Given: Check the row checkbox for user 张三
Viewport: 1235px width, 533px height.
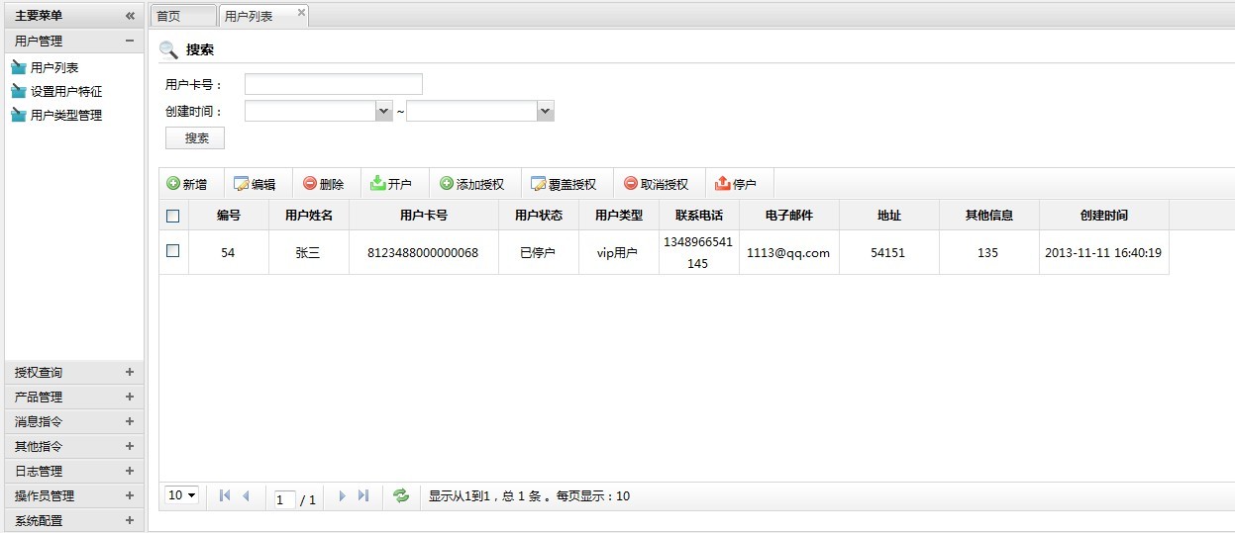Looking at the screenshot, I should tap(173, 251).
